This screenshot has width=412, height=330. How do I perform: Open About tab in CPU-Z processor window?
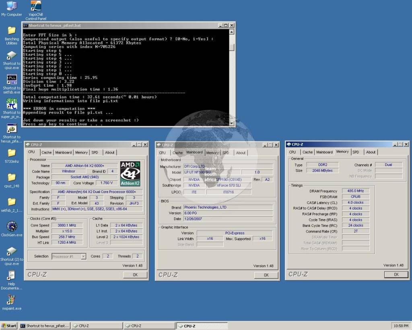click(x=109, y=152)
